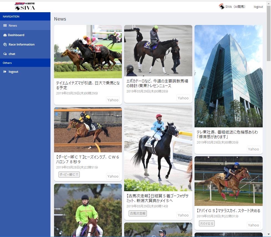This screenshot has width=271, height=237.
Task: Click the Race Information copy icon
Action: point(5,44)
